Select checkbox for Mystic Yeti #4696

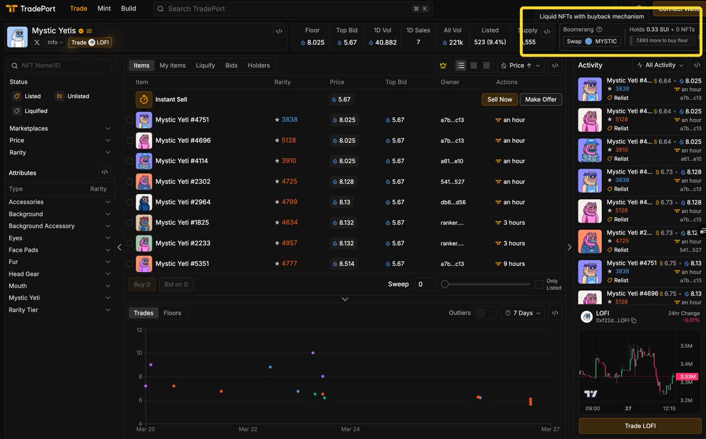(x=129, y=140)
